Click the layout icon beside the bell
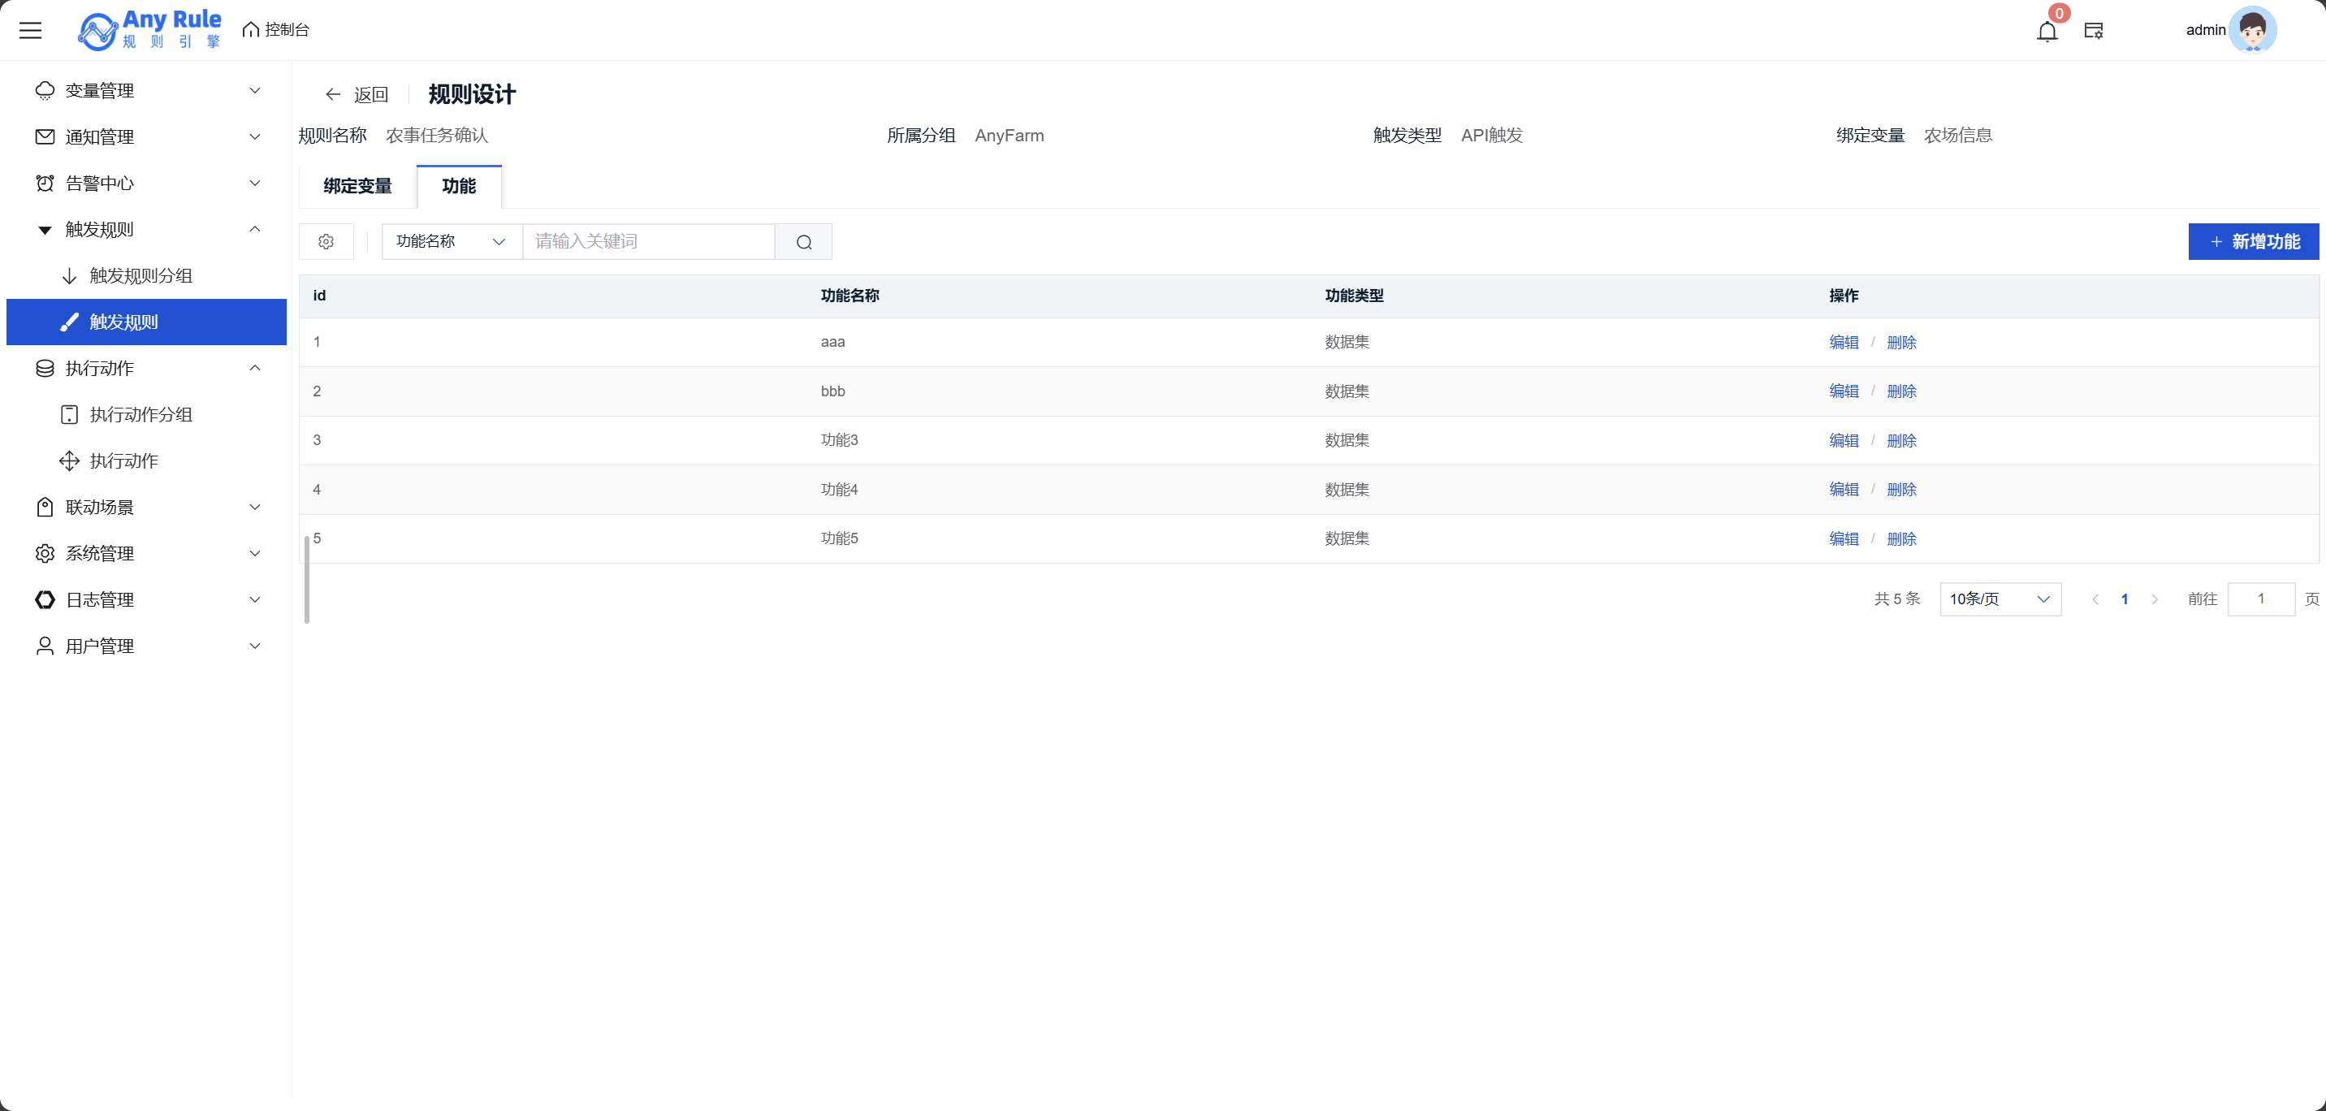This screenshot has height=1111, width=2326. point(2093,32)
